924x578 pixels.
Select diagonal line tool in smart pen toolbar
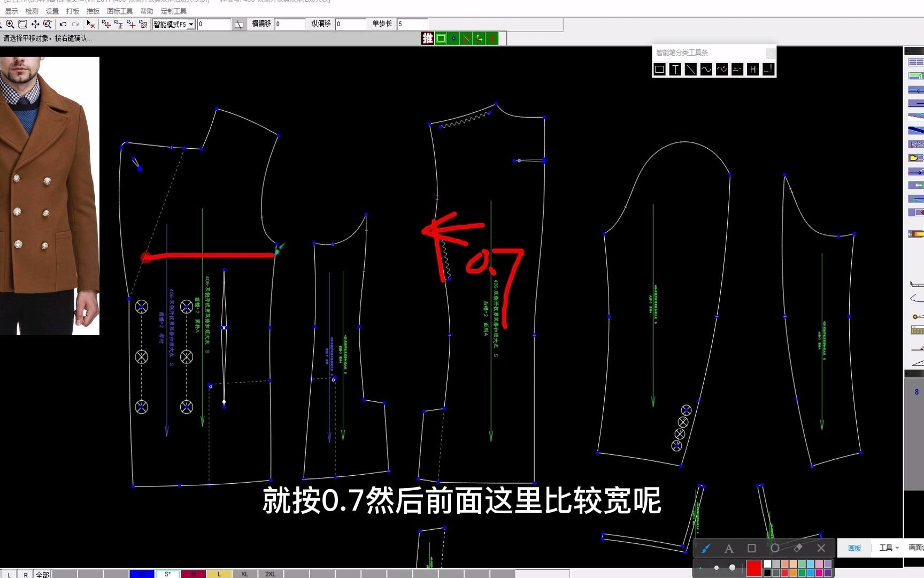click(x=691, y=69)
